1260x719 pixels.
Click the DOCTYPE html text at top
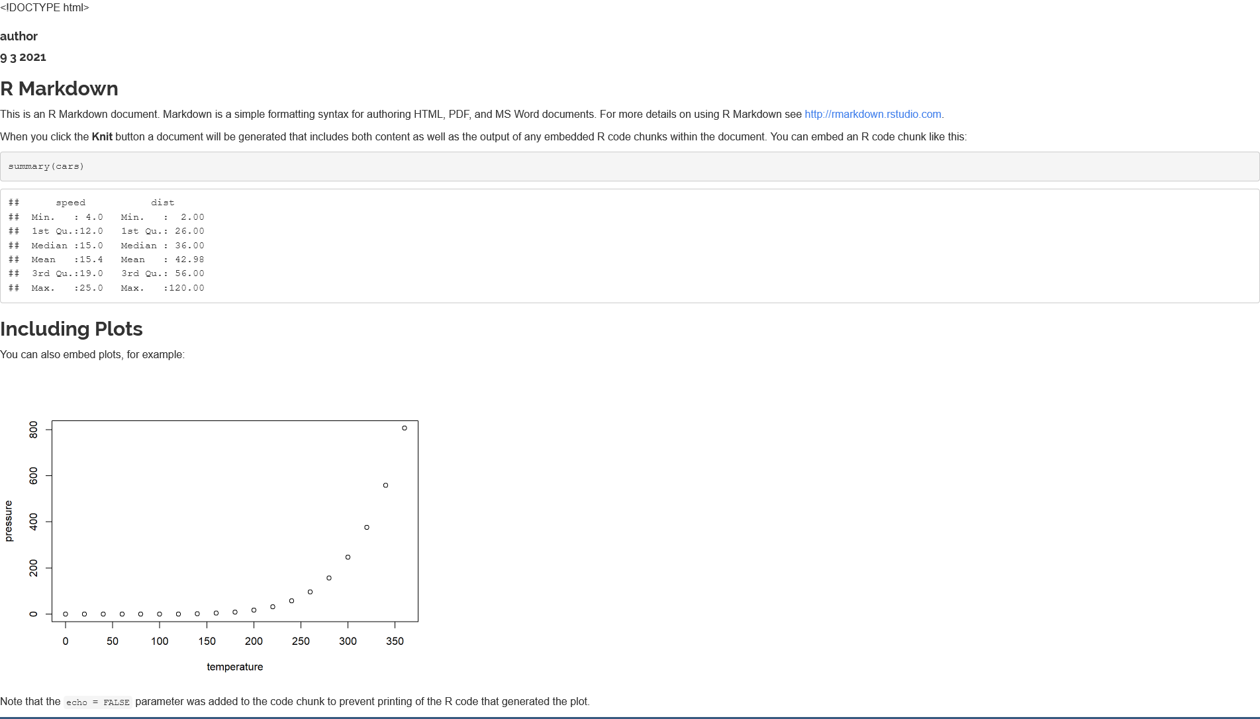coord(44,8)
